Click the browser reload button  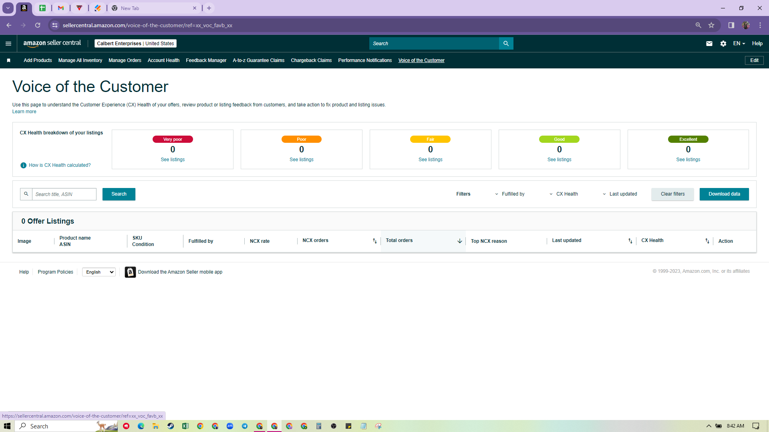tap(38, 25)
